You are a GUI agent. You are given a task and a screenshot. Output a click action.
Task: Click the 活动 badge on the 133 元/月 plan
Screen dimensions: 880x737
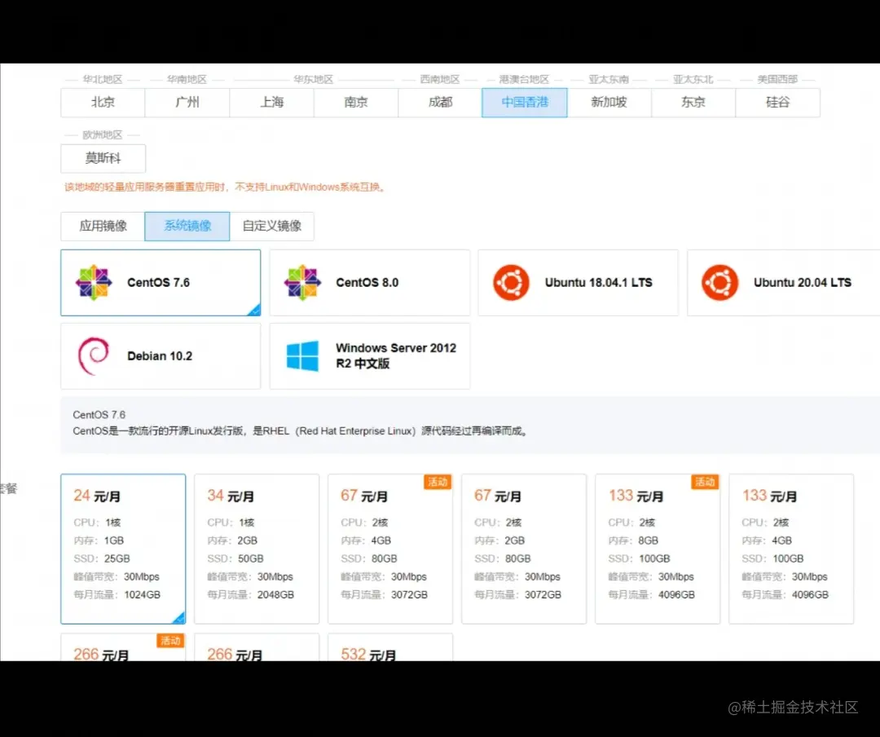tap(705, 482)
